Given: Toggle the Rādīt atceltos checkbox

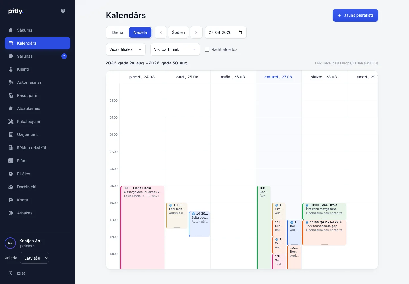Looking at the screenshot, I should [207, 49].
